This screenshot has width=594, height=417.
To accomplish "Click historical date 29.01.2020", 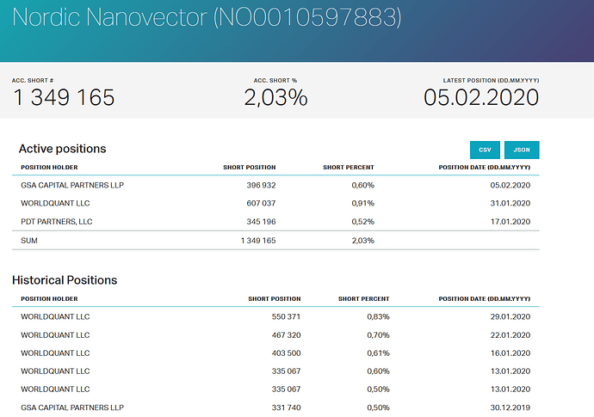I will click(510, 316).
